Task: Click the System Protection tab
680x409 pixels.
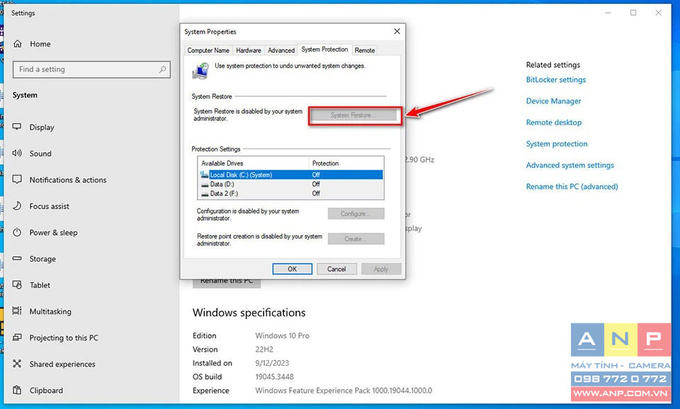Action: click(324, 50)
